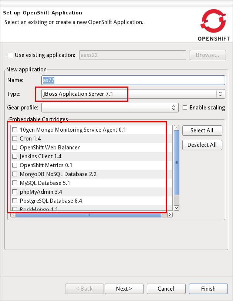Check PostgreSQL Database 8.4 cartridge
233x301 pixels.
click(14, 200)
